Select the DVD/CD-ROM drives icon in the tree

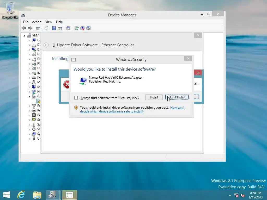pyautogui.click(x=34, y=54)
